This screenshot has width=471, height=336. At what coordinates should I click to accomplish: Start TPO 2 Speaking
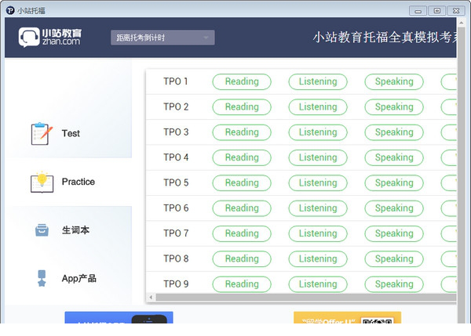[394, 107]
